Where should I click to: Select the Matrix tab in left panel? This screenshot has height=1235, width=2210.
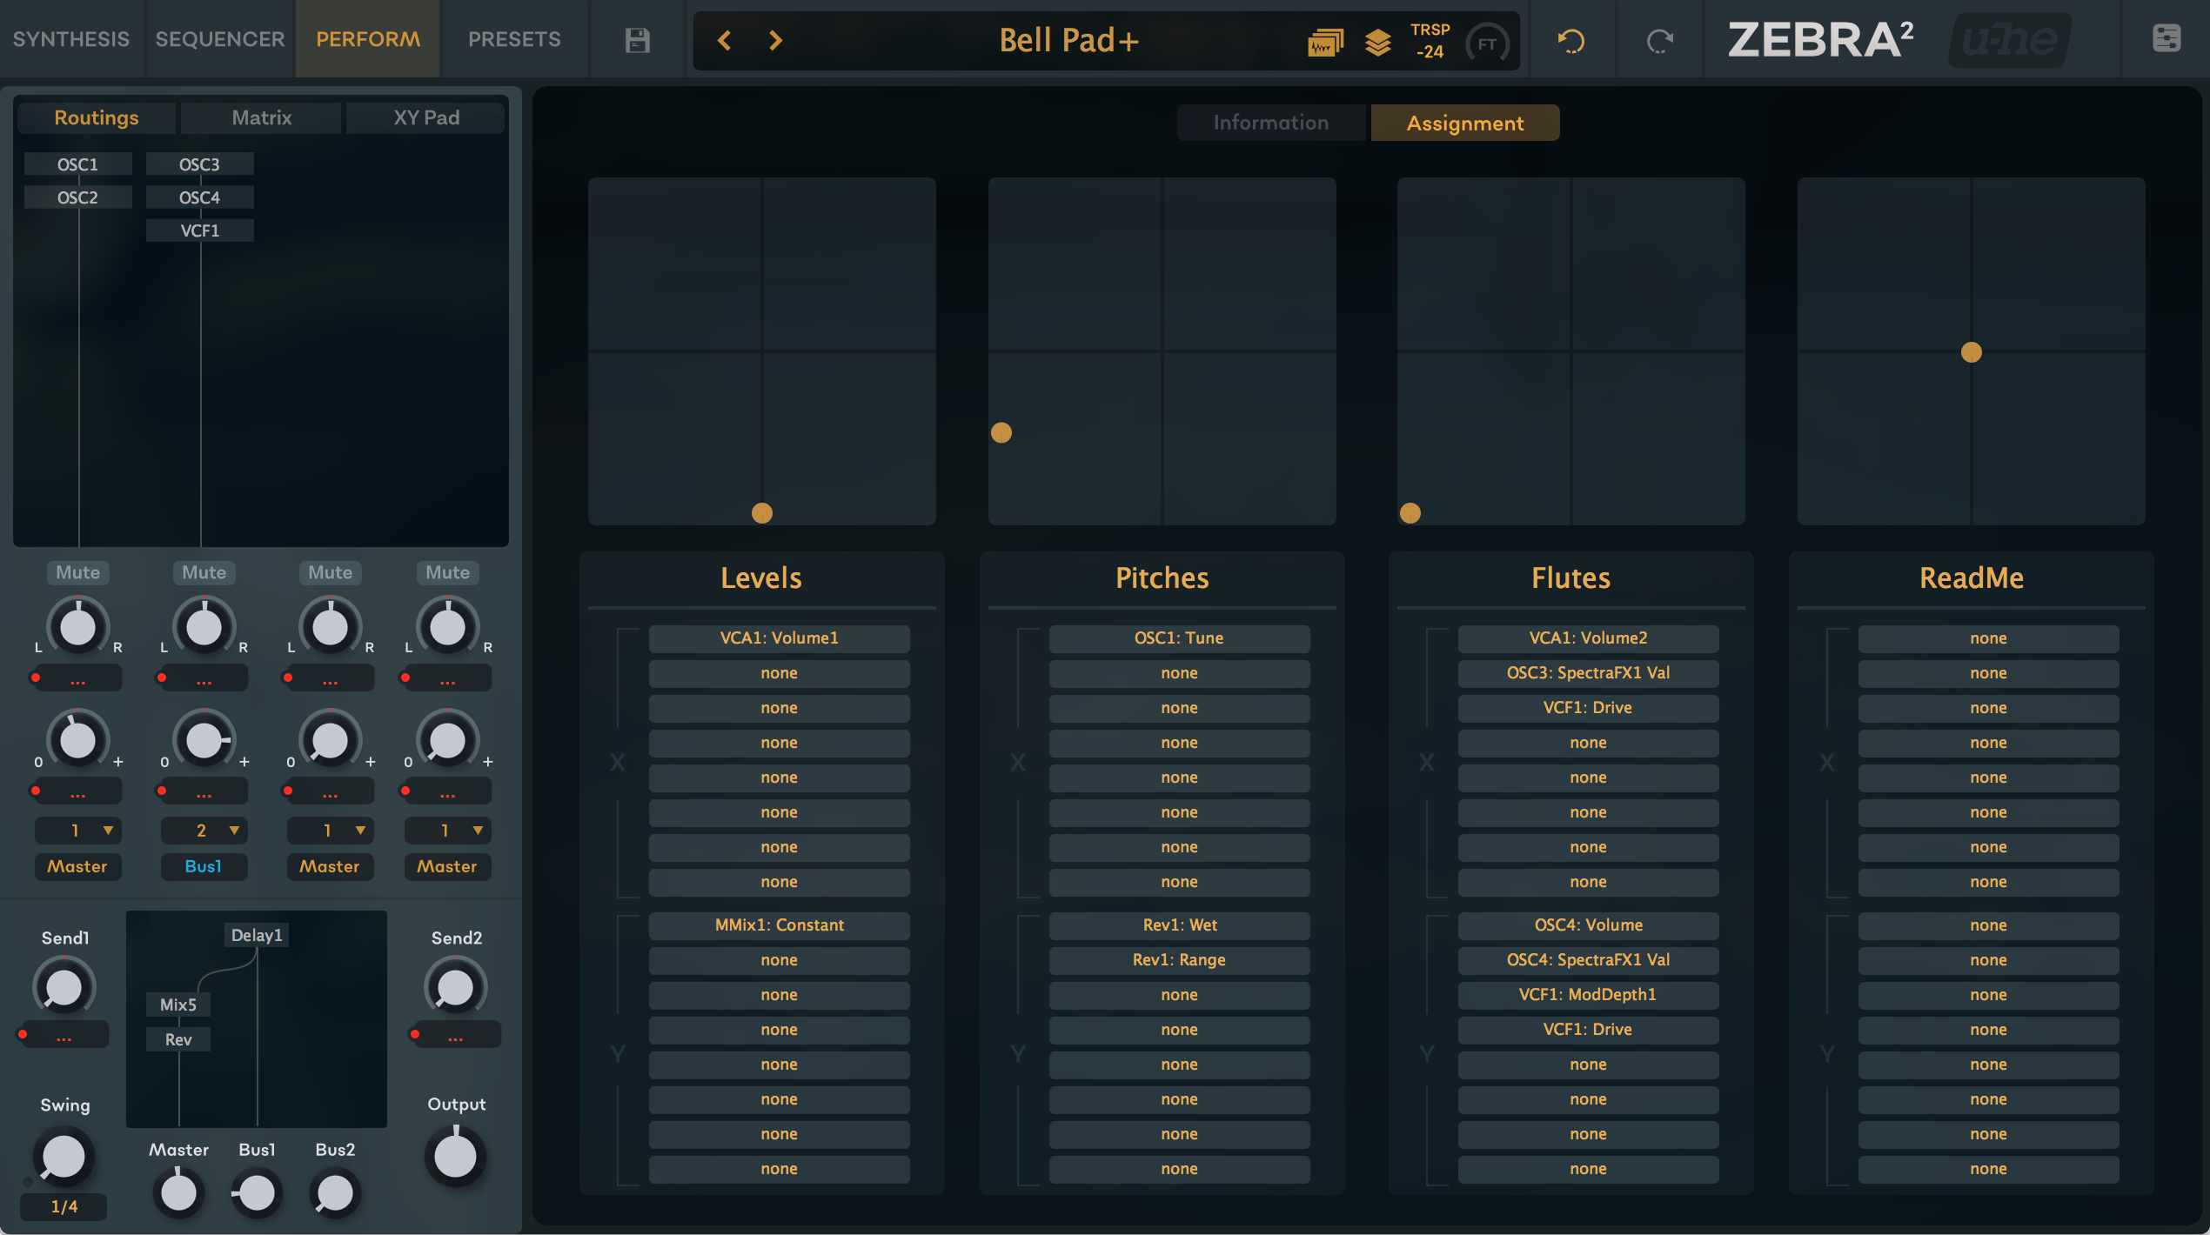click(x=262, y=117)
